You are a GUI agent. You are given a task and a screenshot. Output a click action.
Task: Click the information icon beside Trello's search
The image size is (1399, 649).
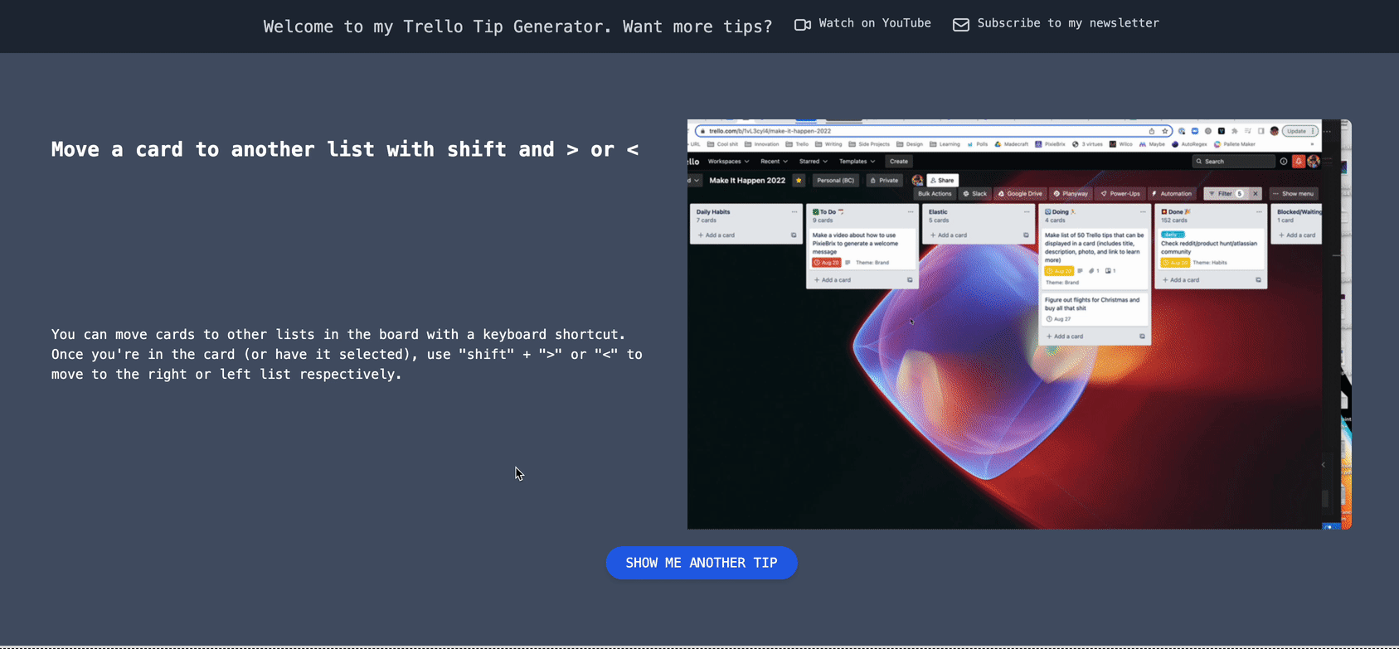(1284, 162)
